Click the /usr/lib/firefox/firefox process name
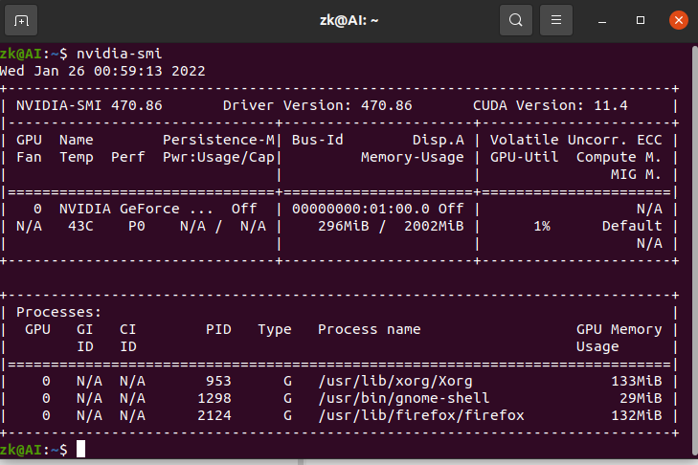This screenshot has height=465, width=698. tap(420, 416)
